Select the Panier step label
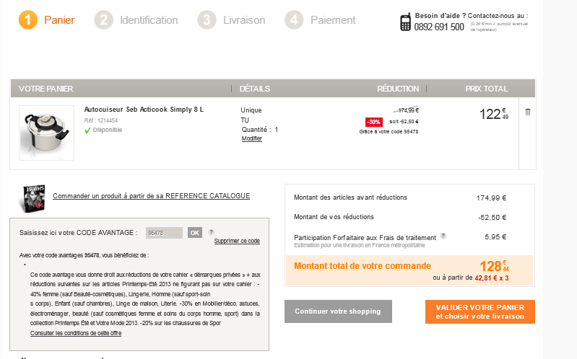Screen dimensions: 577x359 click(59, 20)
